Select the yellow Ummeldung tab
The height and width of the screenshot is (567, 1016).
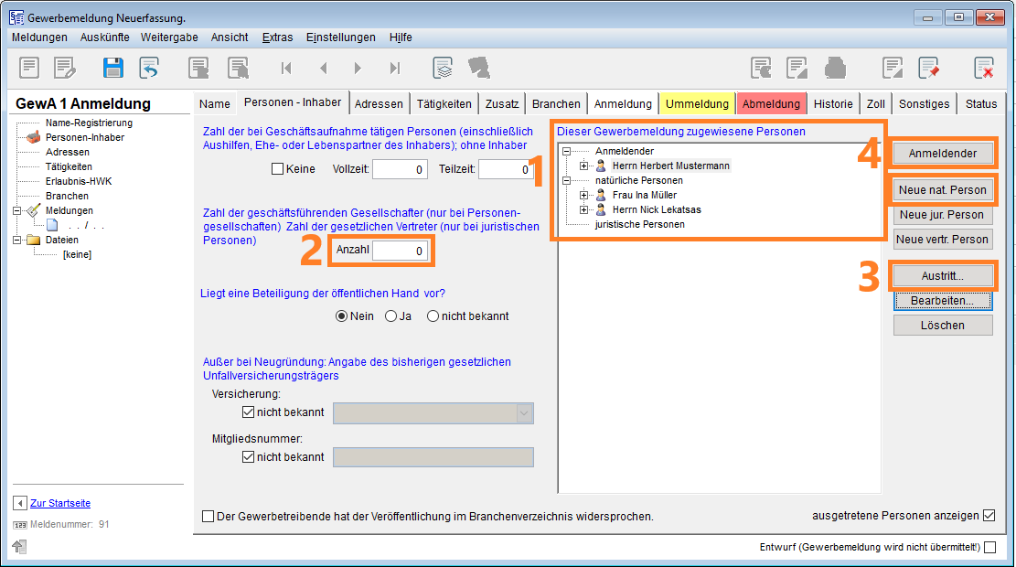tap(697, 103)
